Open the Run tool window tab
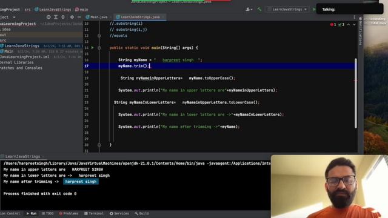 click(32, 213)
